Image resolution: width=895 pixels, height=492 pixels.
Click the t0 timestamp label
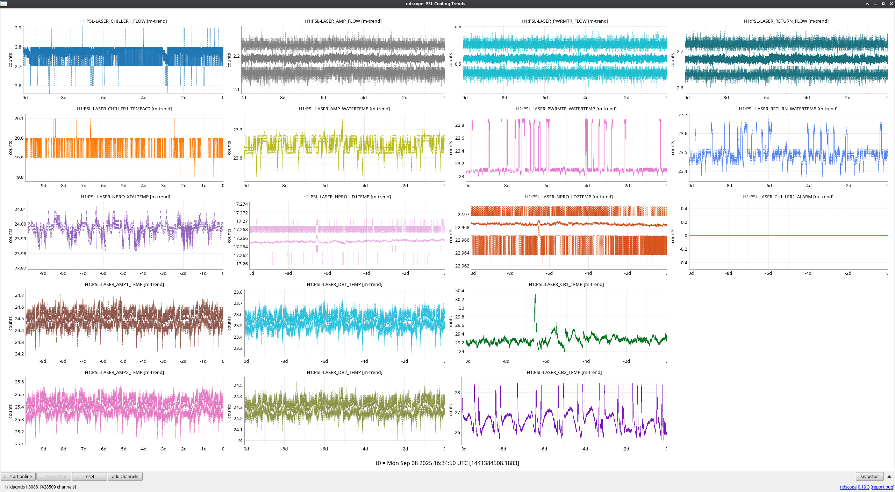(447, 463)
